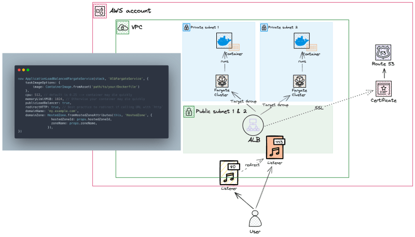
Task: Click the Private subnet 1 lock icon
Action: 186,27
